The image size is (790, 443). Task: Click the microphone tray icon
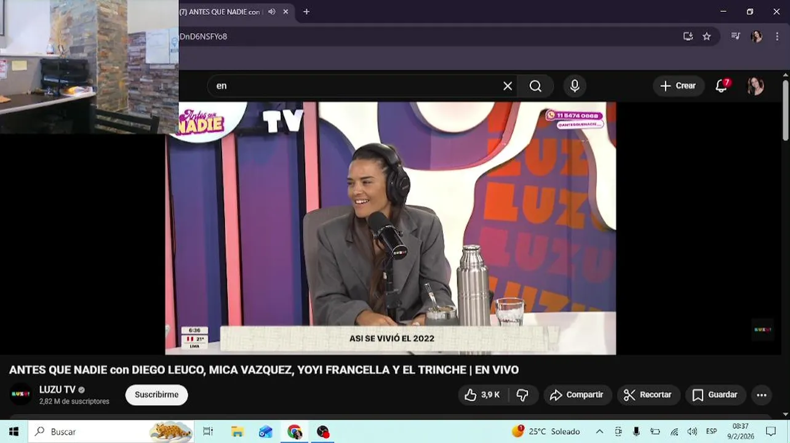tap(637, 431)
